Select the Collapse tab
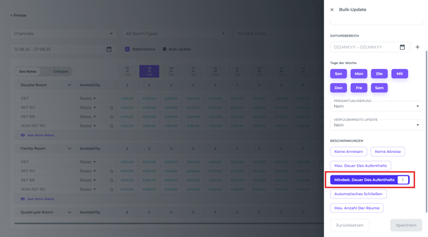Viewport: 428px width, 237px height. 60,72
